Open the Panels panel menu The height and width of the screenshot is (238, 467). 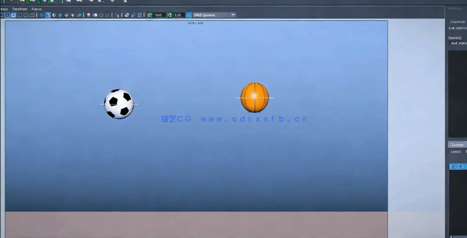click(37, 9)
